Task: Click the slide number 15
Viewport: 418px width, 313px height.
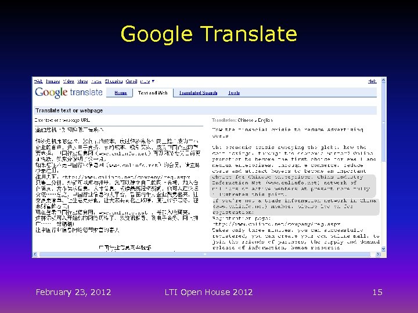Action: coord(377,292)
